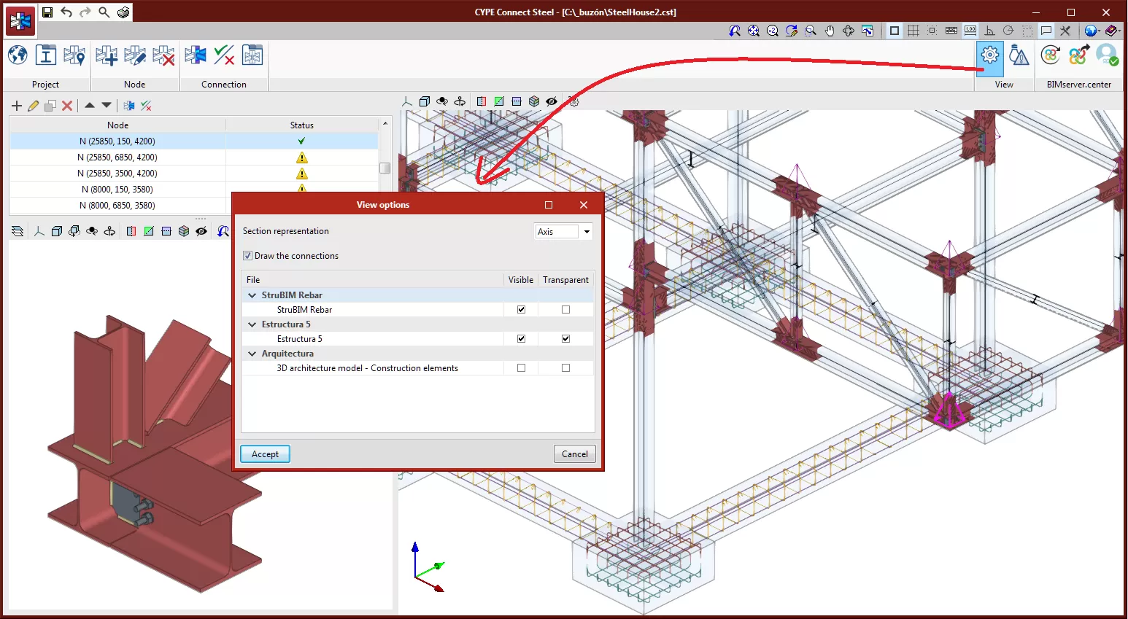The image size is (1128, 619).
Task: Share to BIMserver.center icon
Action: 1079,55
